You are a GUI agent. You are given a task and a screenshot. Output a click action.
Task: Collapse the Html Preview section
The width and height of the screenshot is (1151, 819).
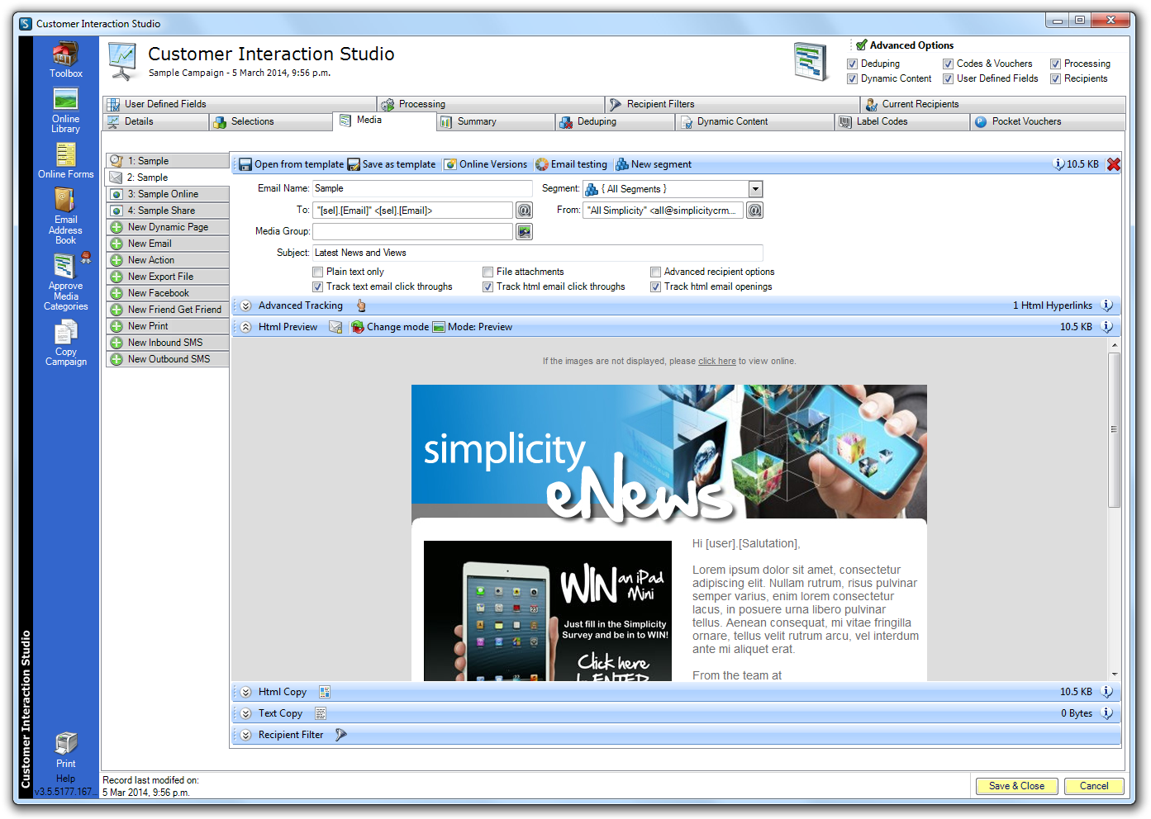[x=245, y=327]
